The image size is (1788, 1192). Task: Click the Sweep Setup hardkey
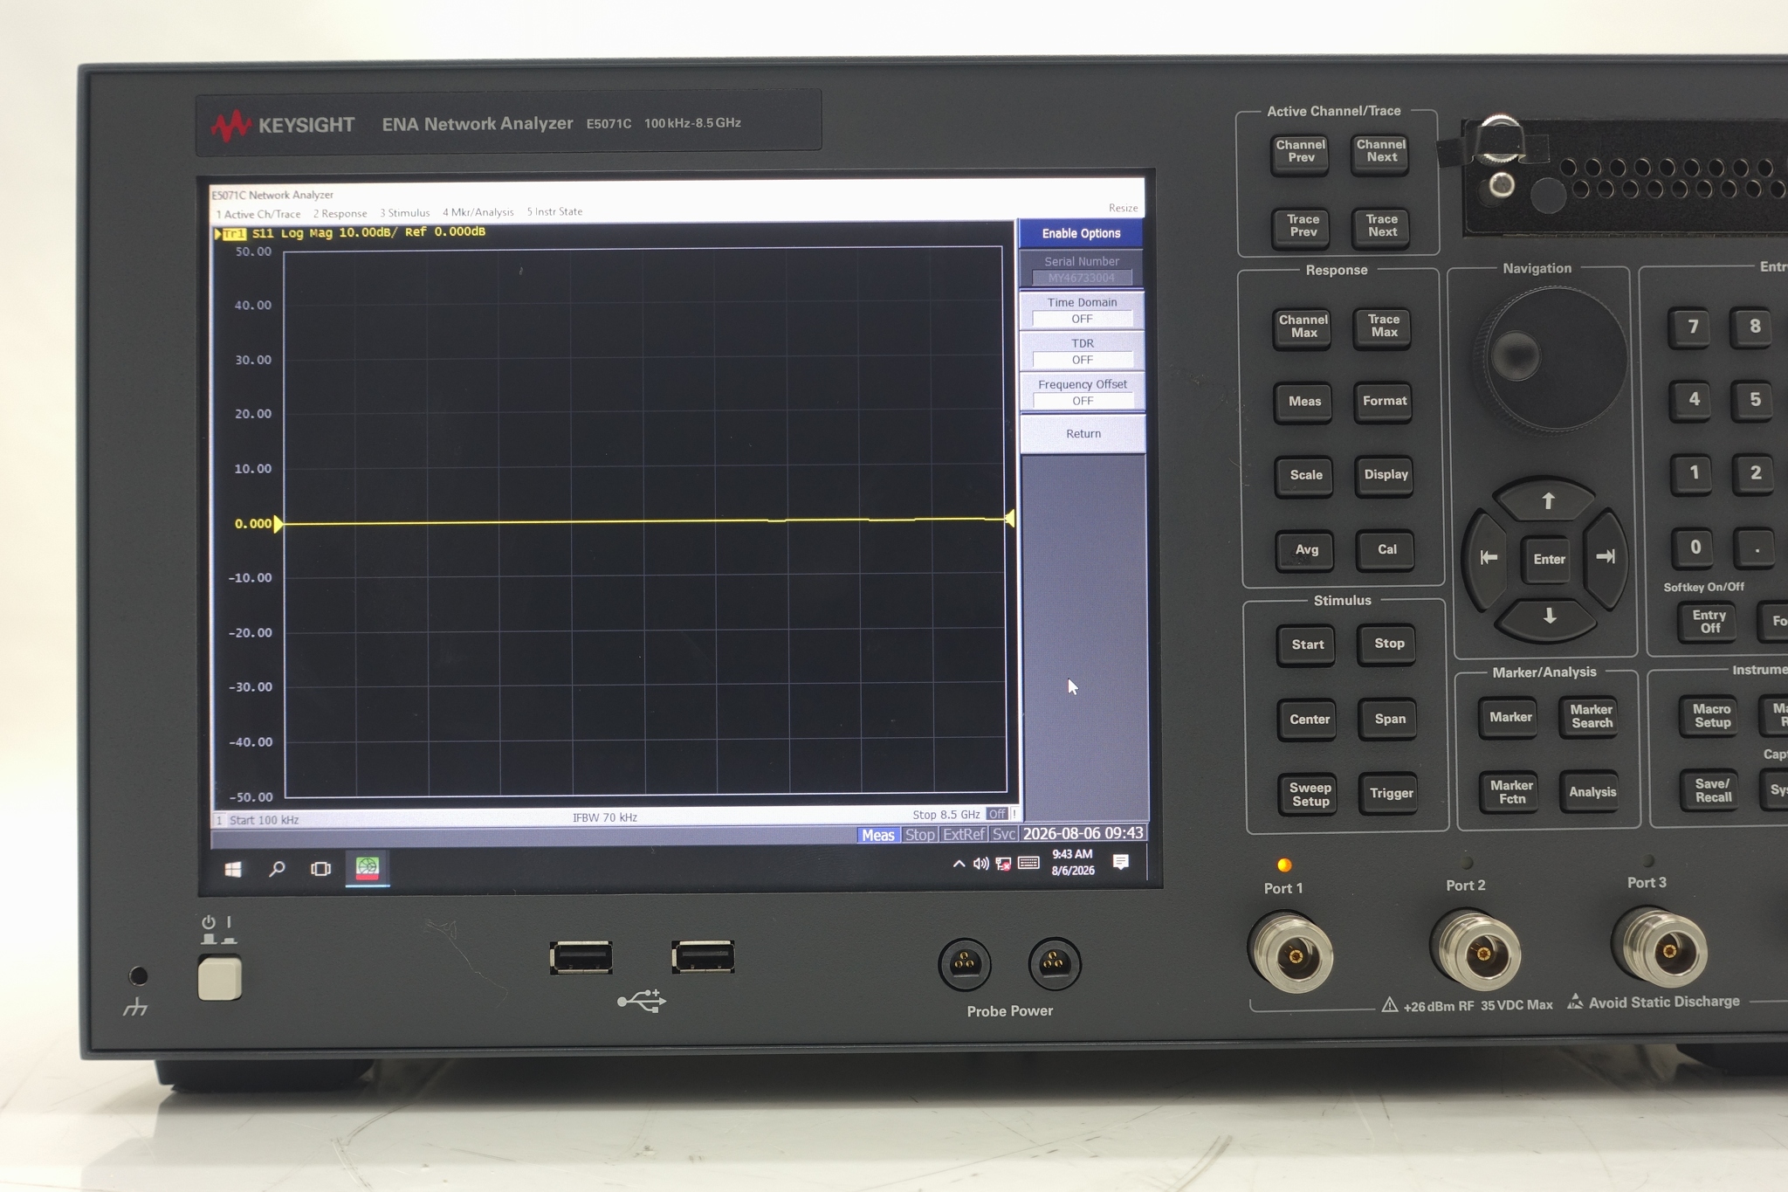point(1310,794)
